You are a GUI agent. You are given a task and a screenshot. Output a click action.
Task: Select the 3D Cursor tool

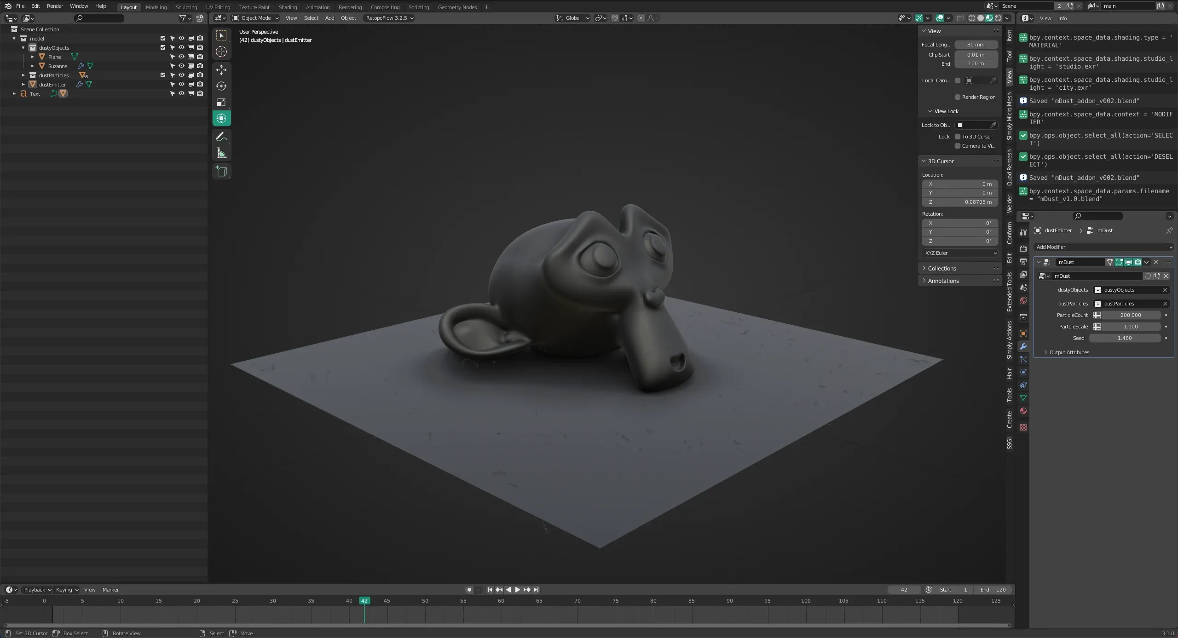221,52
